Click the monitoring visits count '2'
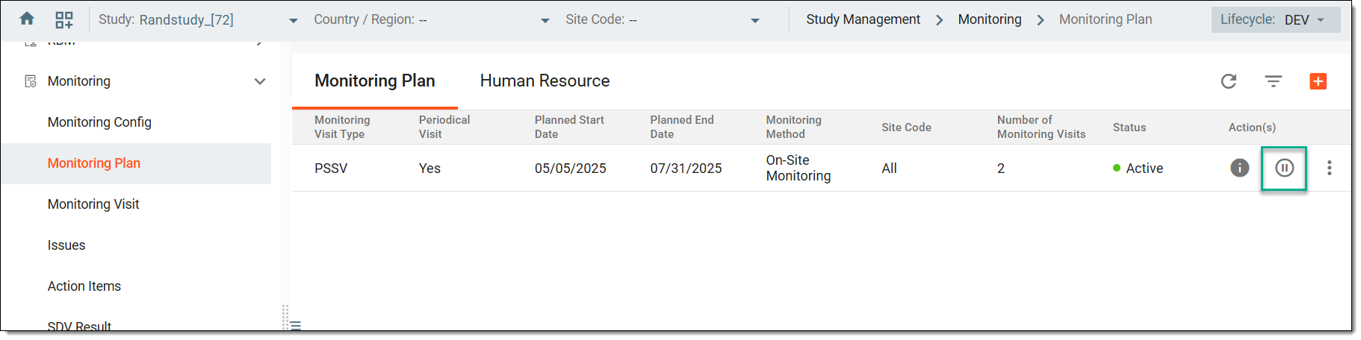This screenshot has width=1361, height=340. [x=1001, y=169]
